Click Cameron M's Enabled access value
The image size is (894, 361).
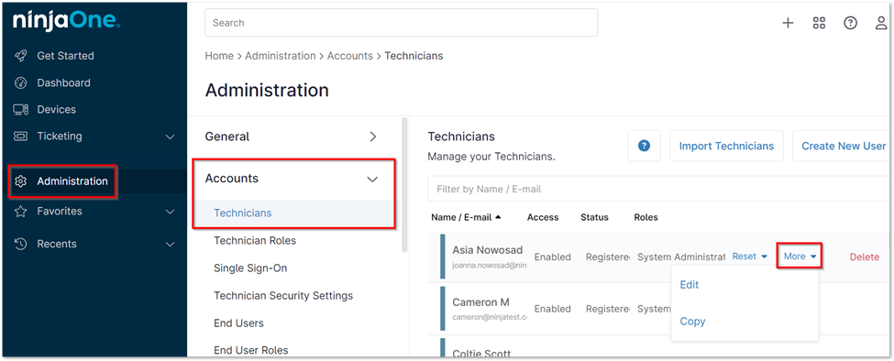click(553, 309)
